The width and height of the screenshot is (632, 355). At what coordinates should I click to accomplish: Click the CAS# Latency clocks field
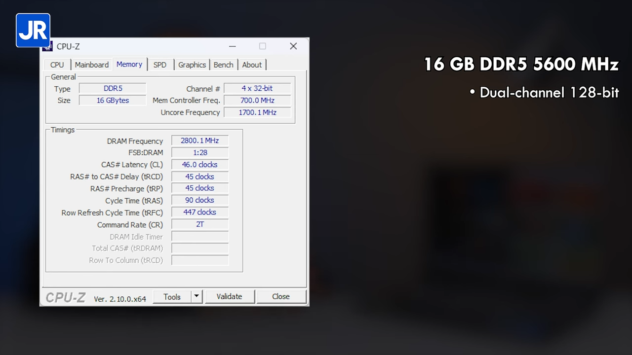199,164
